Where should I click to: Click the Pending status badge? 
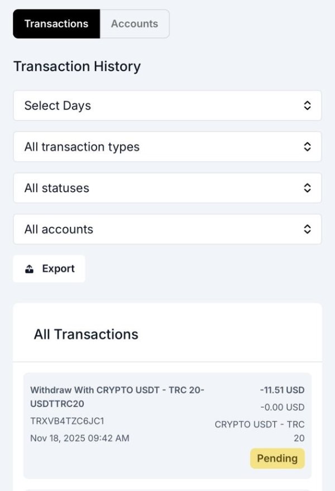(277, 459)
